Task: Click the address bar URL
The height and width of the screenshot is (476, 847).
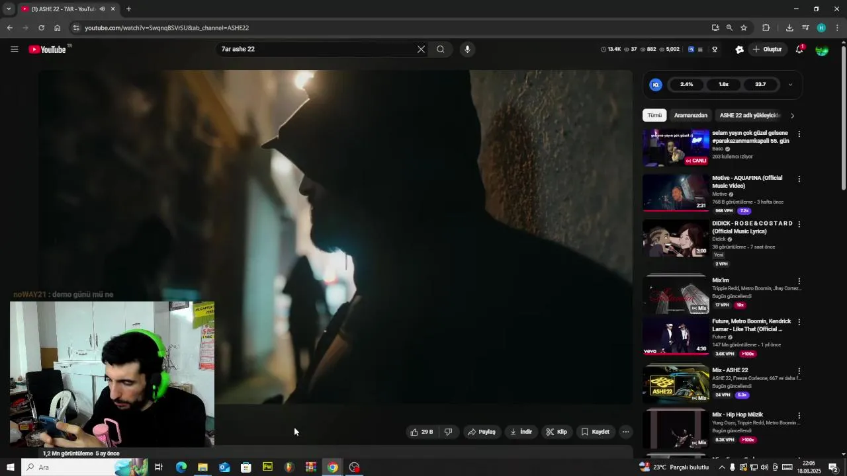Action: [x=167, y=28]
